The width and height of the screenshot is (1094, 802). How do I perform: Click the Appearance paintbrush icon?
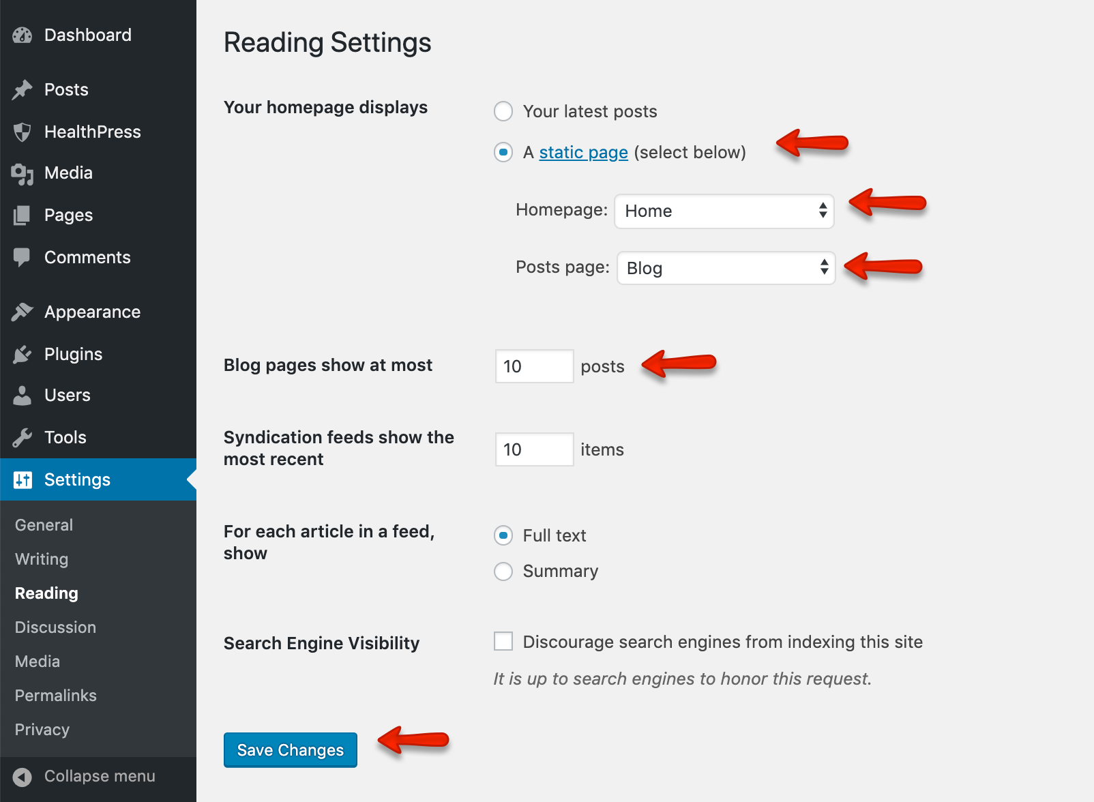23,312
